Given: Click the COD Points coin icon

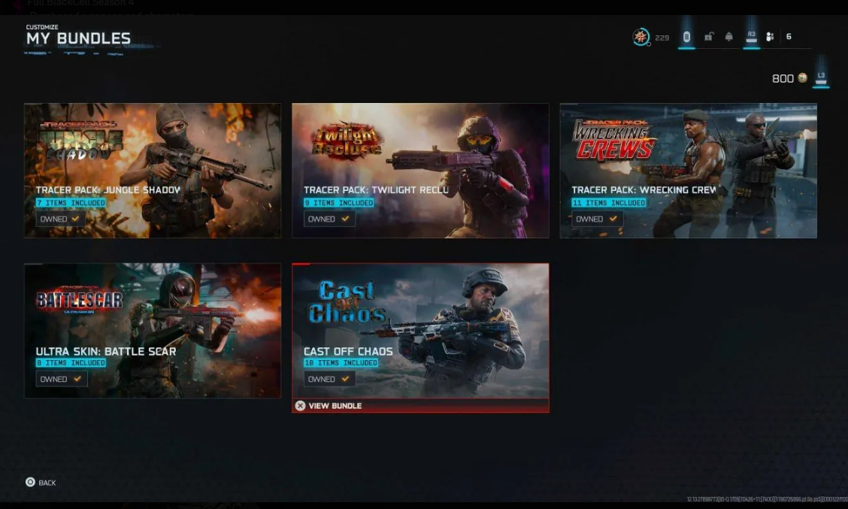Looking at the screenshot, I should [803, 78].
